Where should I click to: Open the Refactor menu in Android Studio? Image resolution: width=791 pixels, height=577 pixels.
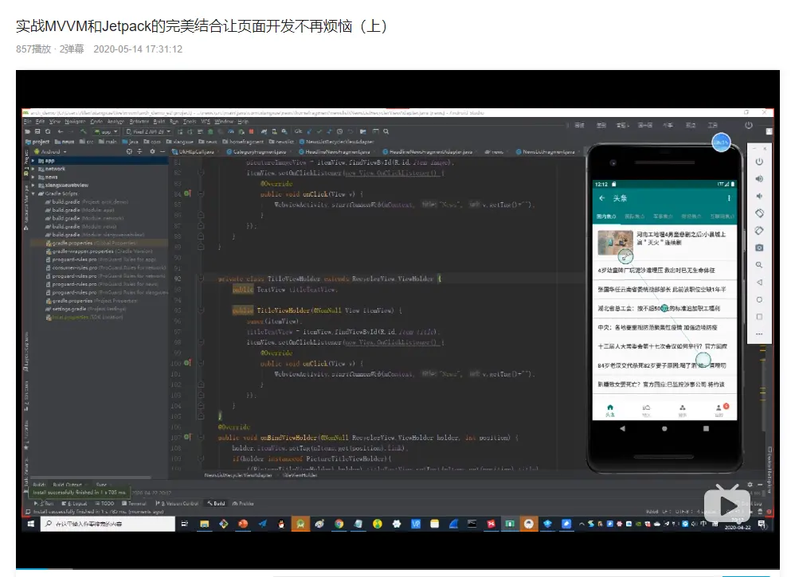point(139,122)
